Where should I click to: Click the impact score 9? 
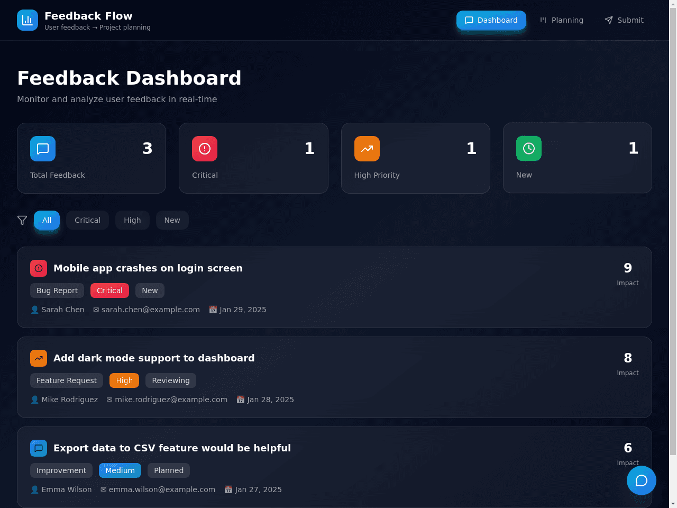tap(628, 268)
